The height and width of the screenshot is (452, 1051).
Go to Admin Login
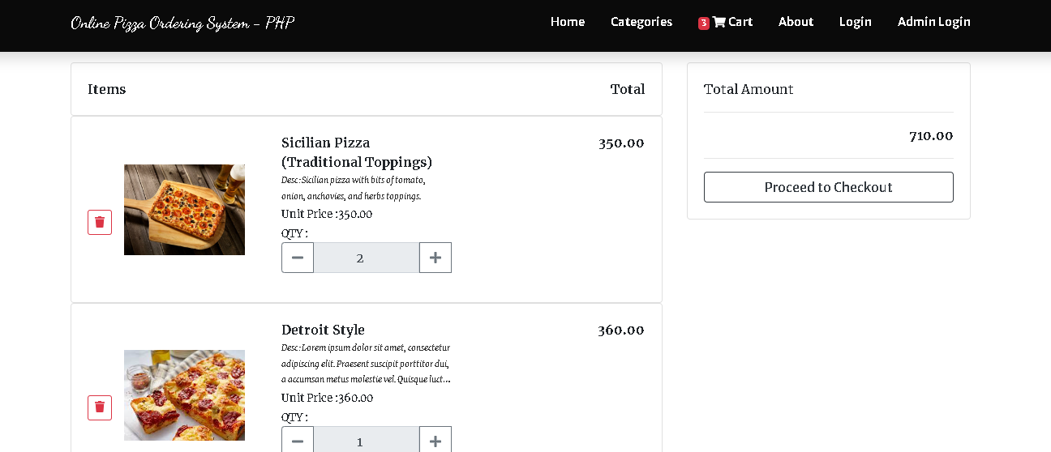[x=934, y=22]
